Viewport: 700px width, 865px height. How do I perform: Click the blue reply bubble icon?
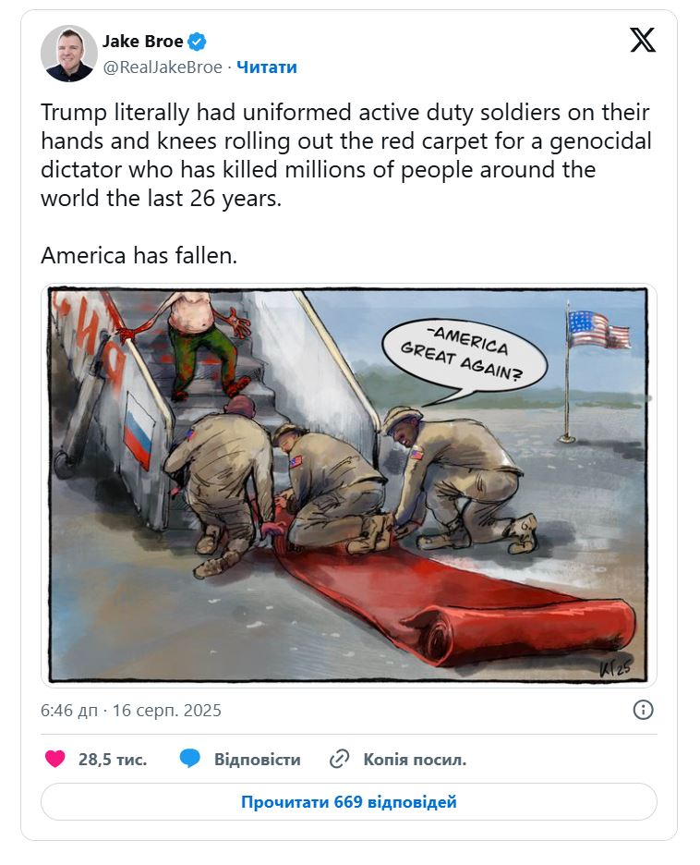coord(190,759)
